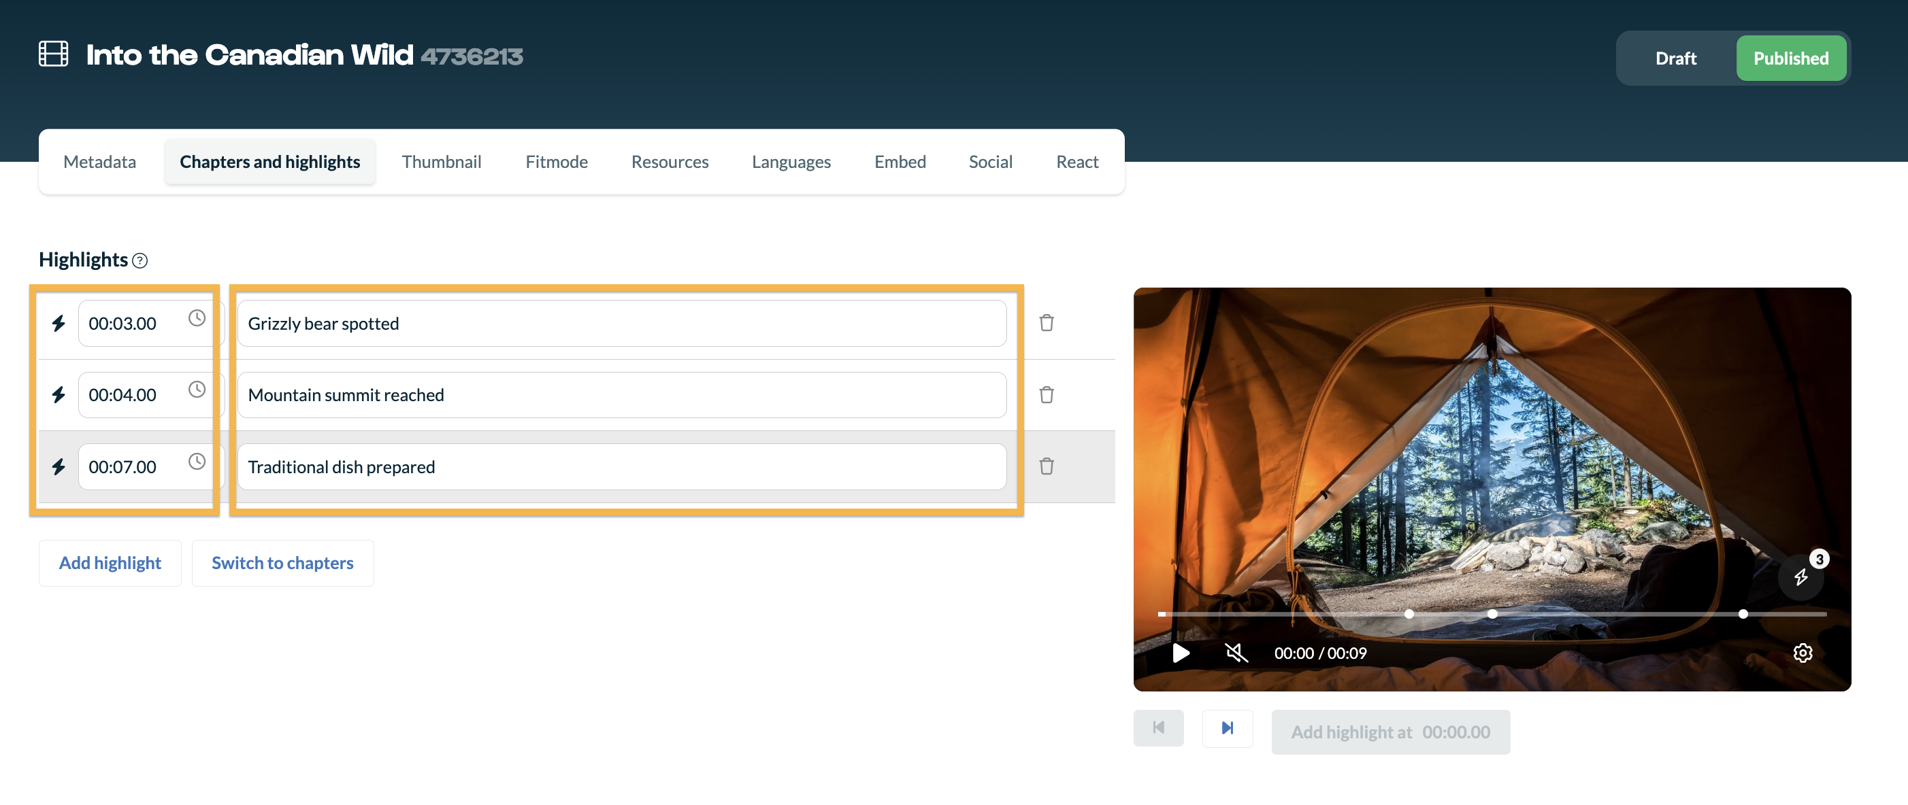Go to the Resources tab
Image resolution: width=1908 pixels, height=805 pixels.
tap(670, 161)
